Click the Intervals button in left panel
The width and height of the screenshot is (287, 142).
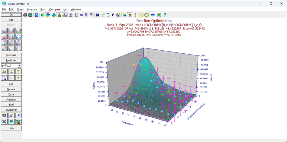[11, 55]
